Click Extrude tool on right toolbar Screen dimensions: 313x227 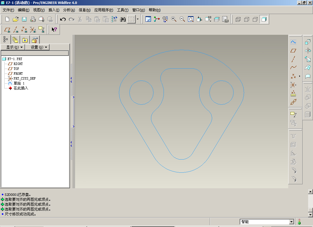pos(308,42)
